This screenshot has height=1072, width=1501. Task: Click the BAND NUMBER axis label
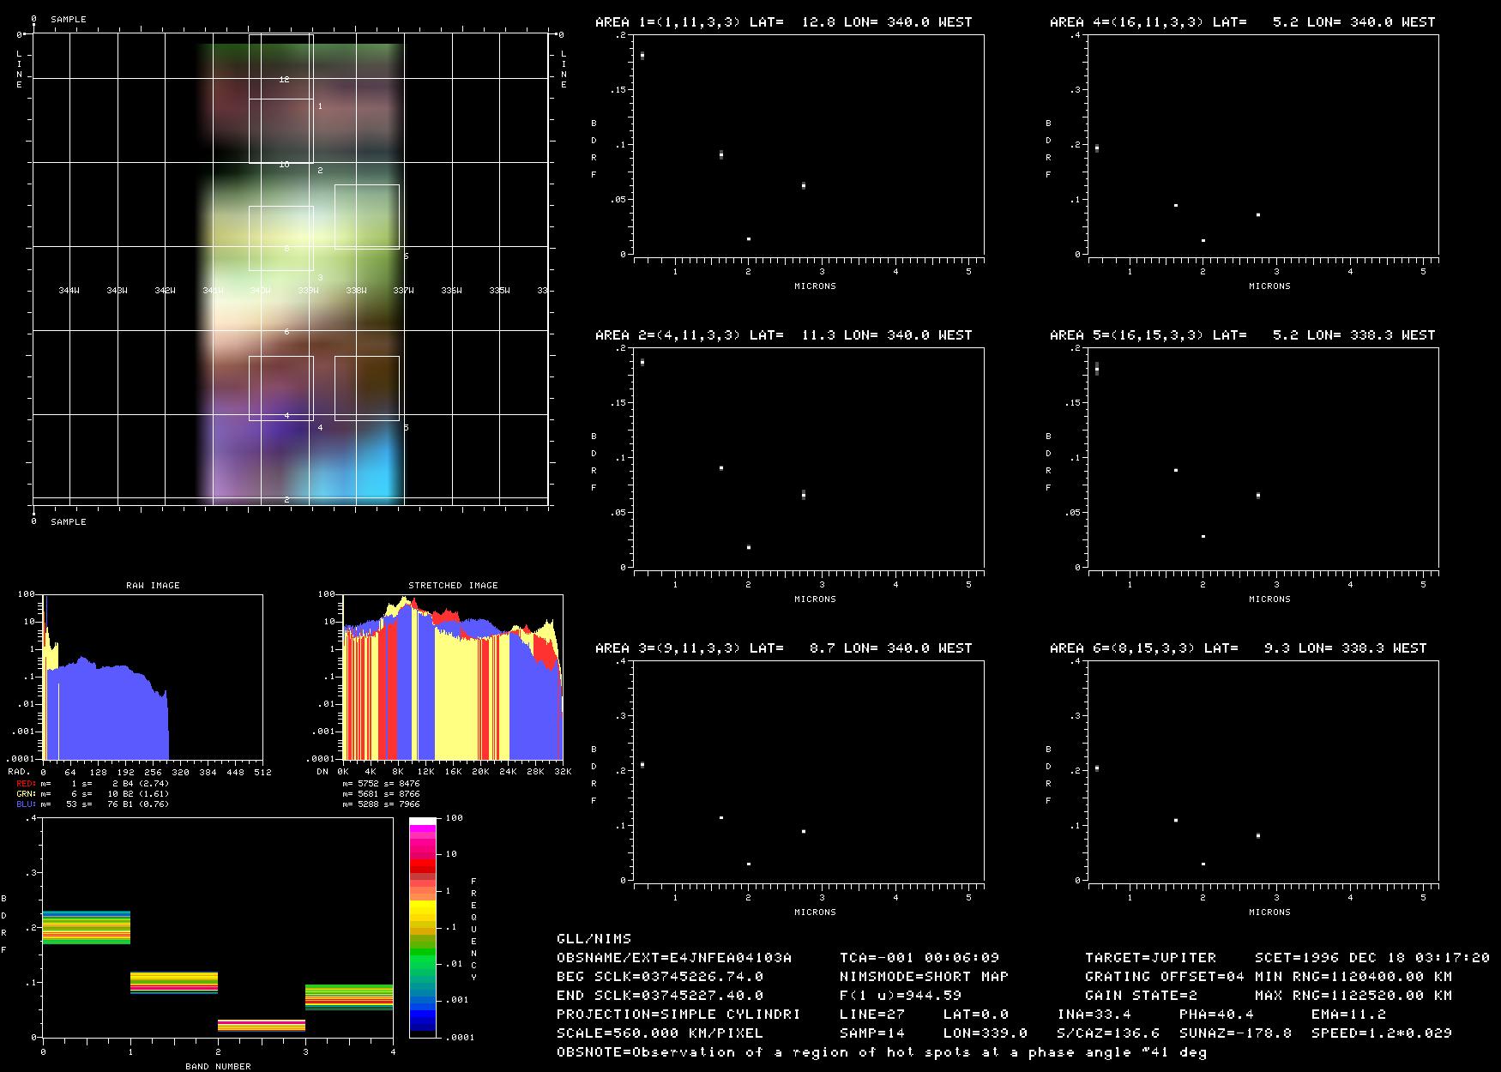click(218, 1066)
